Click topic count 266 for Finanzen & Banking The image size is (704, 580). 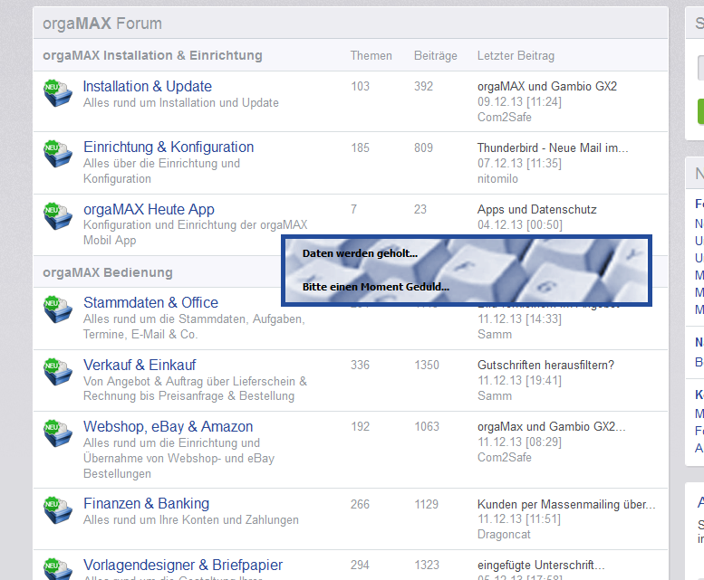(x=360, y=504)
